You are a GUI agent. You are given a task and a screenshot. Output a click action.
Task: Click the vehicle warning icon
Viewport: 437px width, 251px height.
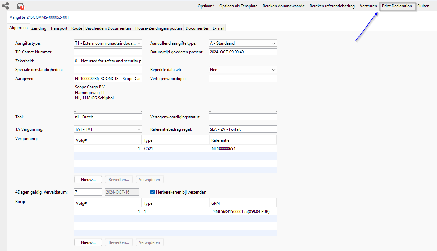(20, 6)
